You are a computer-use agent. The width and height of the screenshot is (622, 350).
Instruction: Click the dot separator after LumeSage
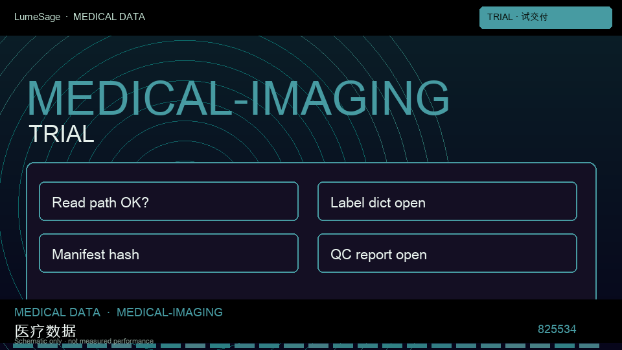(x=67, y=17)
